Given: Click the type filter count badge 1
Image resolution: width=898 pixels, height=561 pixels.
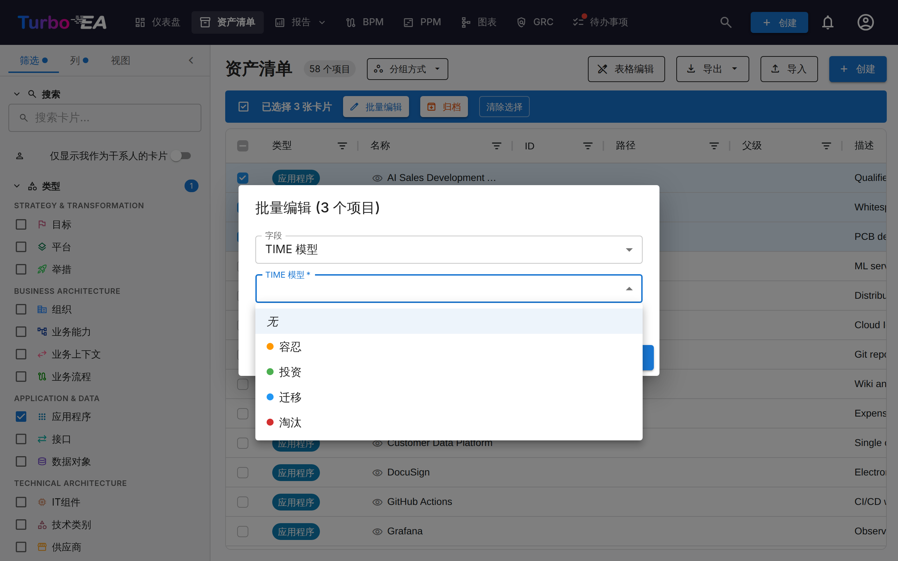Looking at the screenshot, I should click(x=192, y=186).
